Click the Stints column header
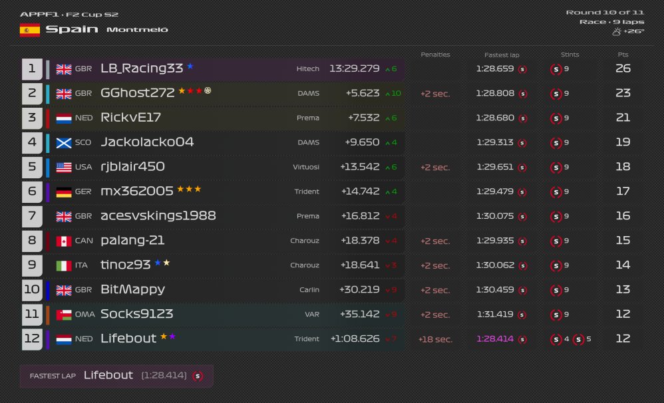 coord(570,55)
